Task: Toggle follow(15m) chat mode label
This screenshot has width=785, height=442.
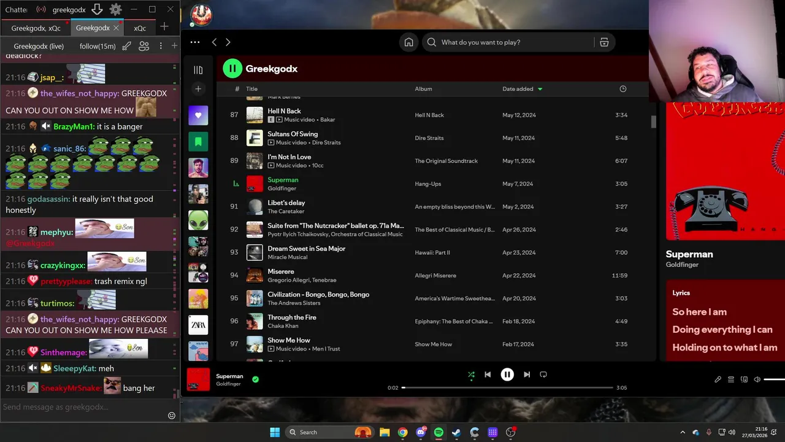Action: (x=98, y=46)
